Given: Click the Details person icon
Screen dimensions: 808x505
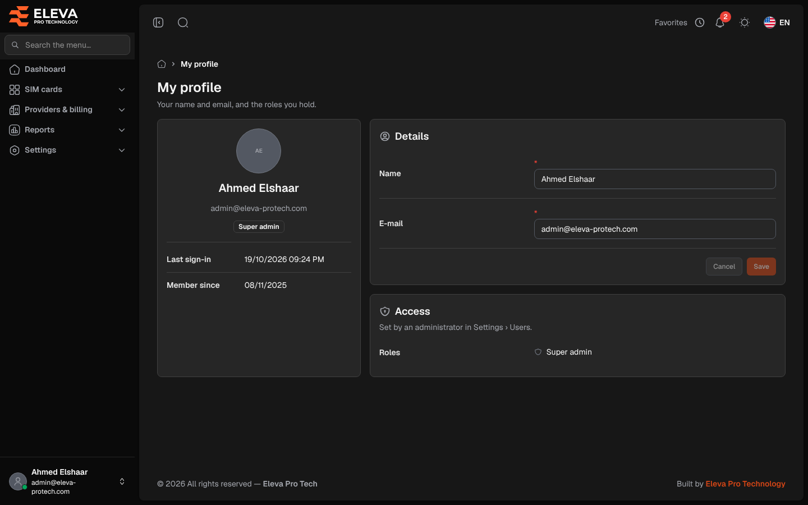Looking at the screenshot, I should (385, 136).
